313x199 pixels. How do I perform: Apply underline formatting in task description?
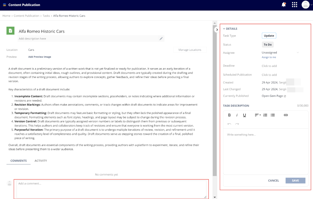[x=244, y=115]
